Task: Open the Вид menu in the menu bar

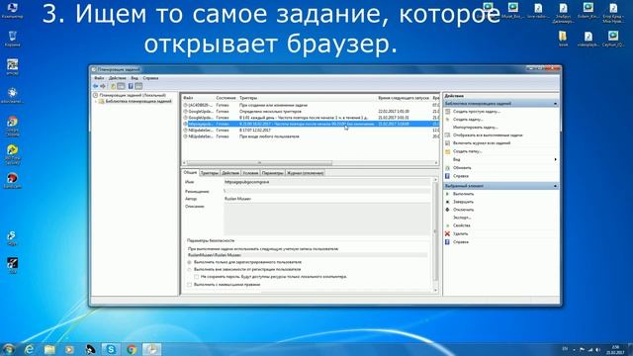Action: (135, 78)
